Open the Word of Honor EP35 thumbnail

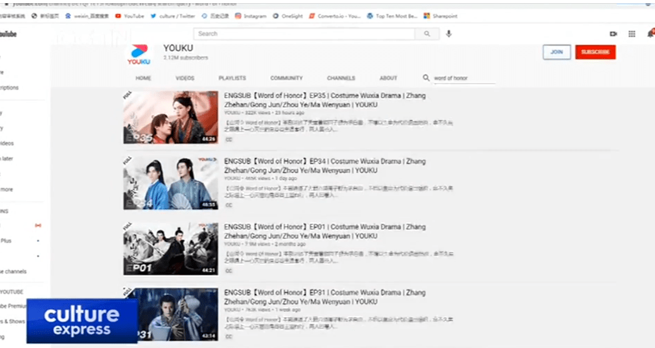pos(171,117)
